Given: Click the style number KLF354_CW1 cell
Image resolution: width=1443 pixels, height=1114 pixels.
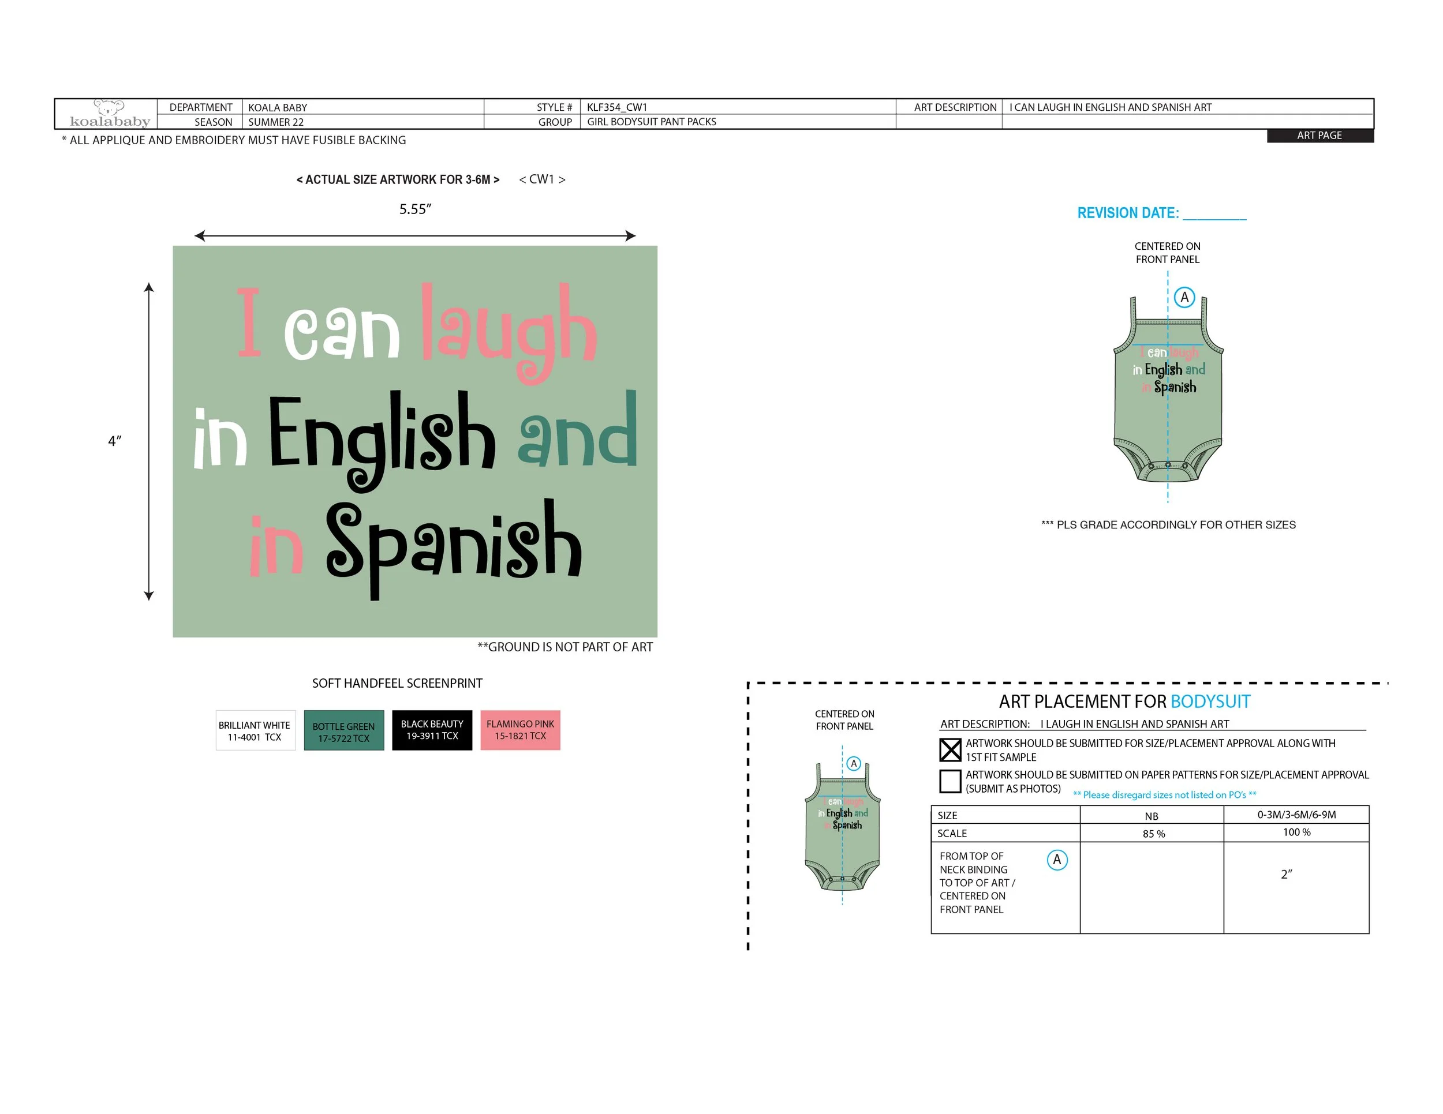Looking at the screenshot, I should point(617,107).
